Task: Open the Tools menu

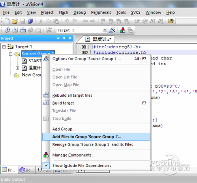Action: 121,13
